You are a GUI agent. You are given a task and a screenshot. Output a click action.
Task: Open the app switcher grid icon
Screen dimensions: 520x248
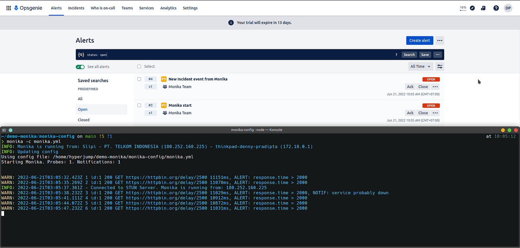[9, 8]
